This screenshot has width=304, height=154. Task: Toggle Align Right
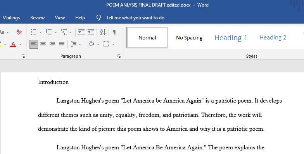pos(52,44)
